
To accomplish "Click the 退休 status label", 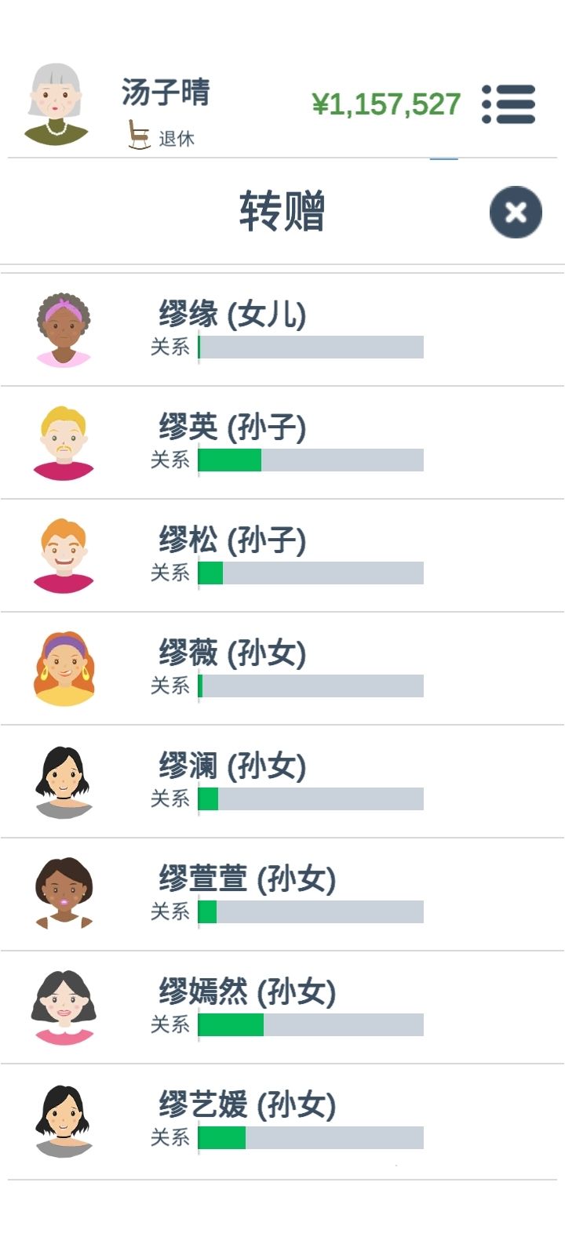I will [x=177, y=139].
